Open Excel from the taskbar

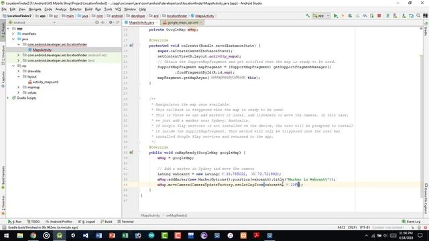tap(125, 236)
